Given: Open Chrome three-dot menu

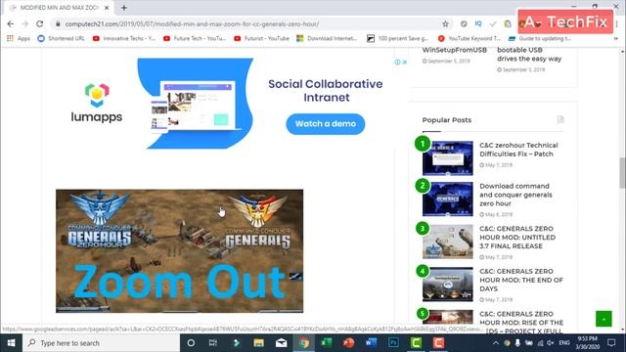Looking at the screenshot, I should coord(617,23).
